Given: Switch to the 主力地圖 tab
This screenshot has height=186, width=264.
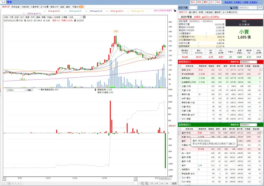Looking at the screenshot, I should click(x=44, y=7).
